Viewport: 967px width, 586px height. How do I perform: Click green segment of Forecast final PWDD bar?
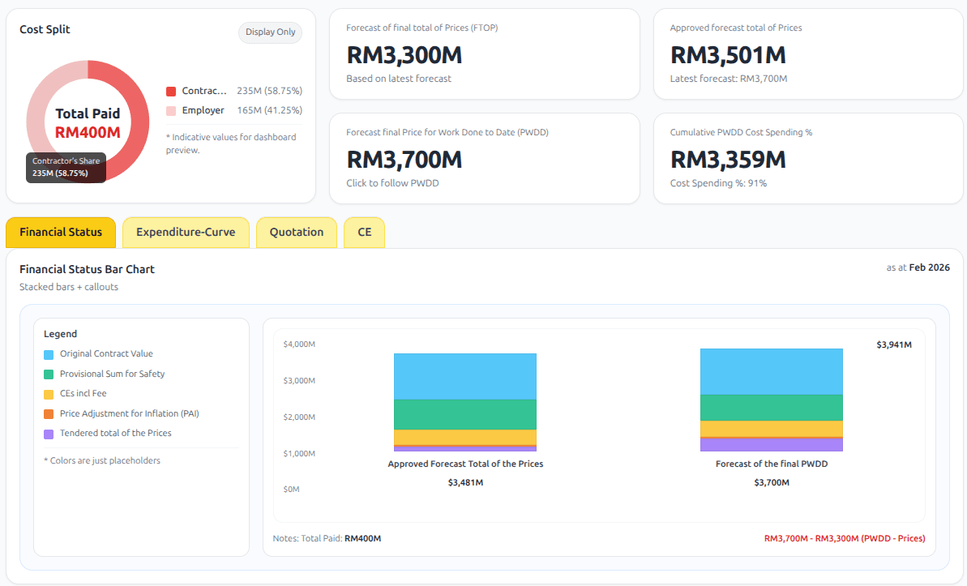[x=772, y=408]
